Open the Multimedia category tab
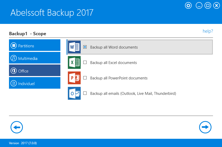Screen dimensions: 222x147 tap(35, 58)
